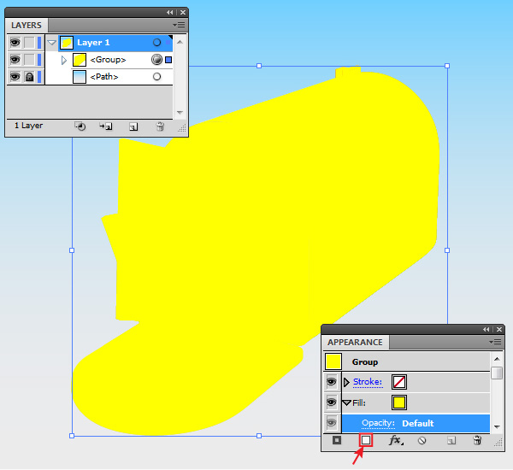This screenshot has width=513, height=470.
Task: Click Create New Sublayer icon
Action: tap(106, 126)
